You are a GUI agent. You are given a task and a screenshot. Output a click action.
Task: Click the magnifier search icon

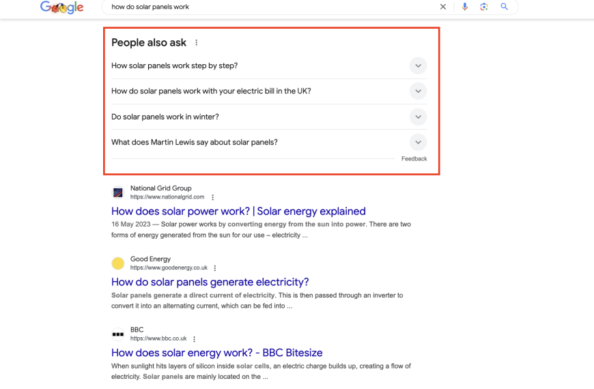[505, 7]
